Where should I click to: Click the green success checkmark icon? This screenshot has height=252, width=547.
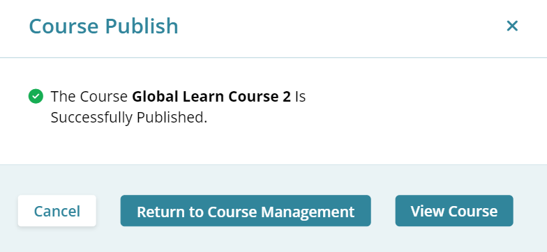tap(36, 96)
